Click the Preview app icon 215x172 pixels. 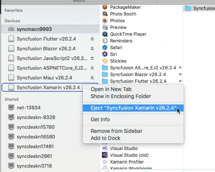tap(105, 27)
